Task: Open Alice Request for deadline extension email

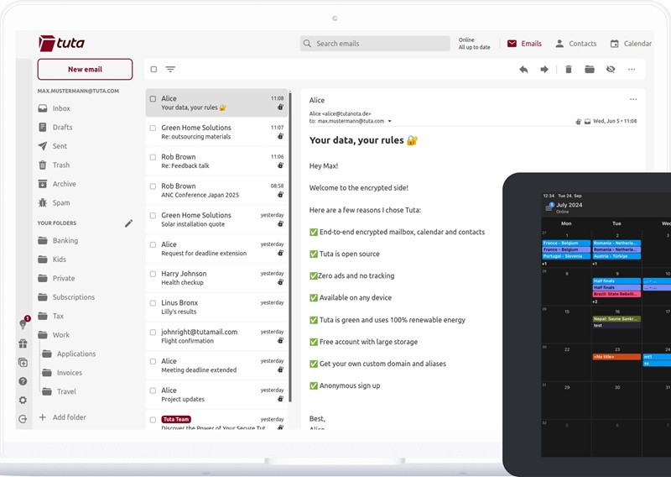Action: pos(216,249)
